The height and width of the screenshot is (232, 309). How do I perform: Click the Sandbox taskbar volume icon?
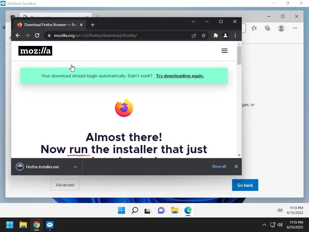point(280,210)
